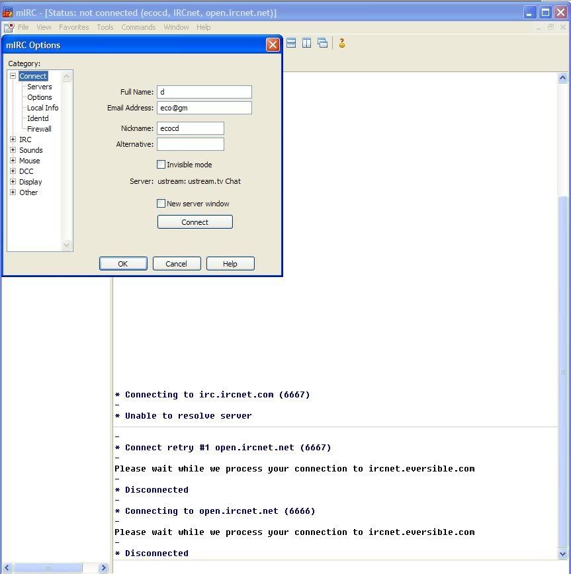Select Local Info in the category tree
The width and height of the screenshot is (571, 574).
click(43, 108)
